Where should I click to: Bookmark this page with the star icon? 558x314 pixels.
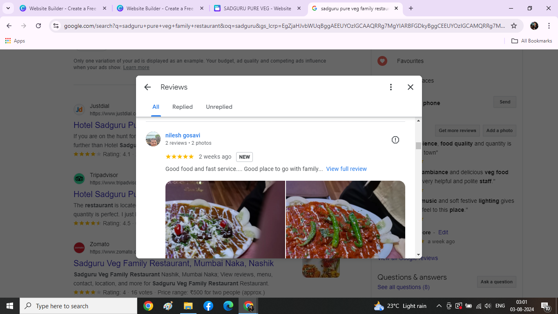pos(514,26)
